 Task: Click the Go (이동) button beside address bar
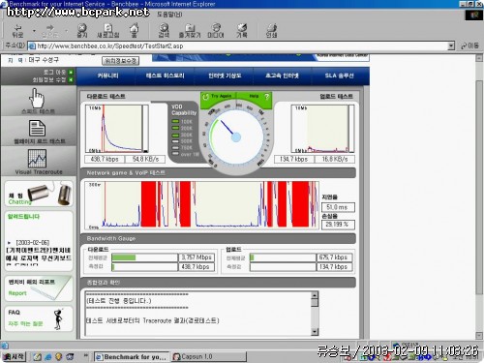pos(469,45)
